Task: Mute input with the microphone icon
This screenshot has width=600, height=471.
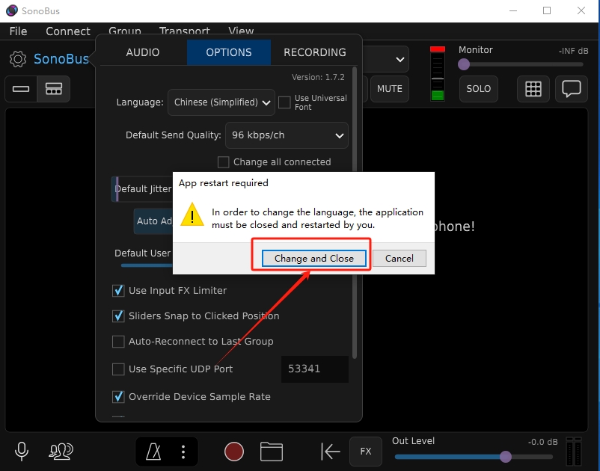Action: click(22, 451)
